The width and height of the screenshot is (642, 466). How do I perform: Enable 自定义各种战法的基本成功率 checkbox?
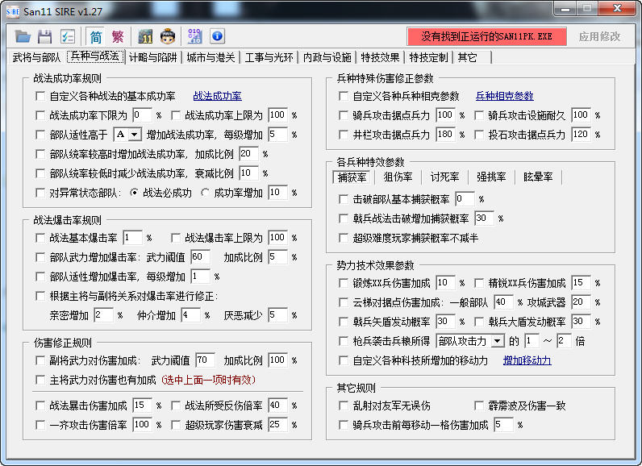click(x=40, y=96)
